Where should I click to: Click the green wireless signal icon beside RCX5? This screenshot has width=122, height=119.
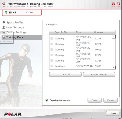click(6, 12)
